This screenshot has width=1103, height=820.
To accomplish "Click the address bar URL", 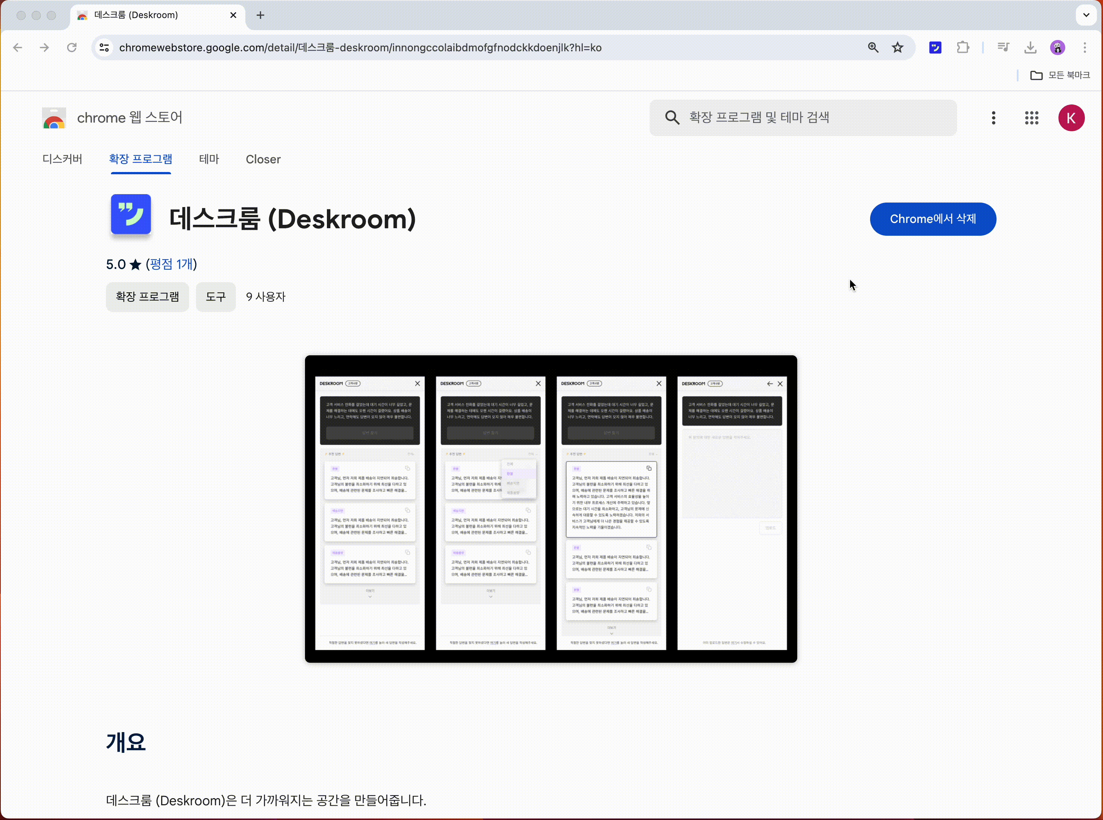I will click(x=360, y=48).
